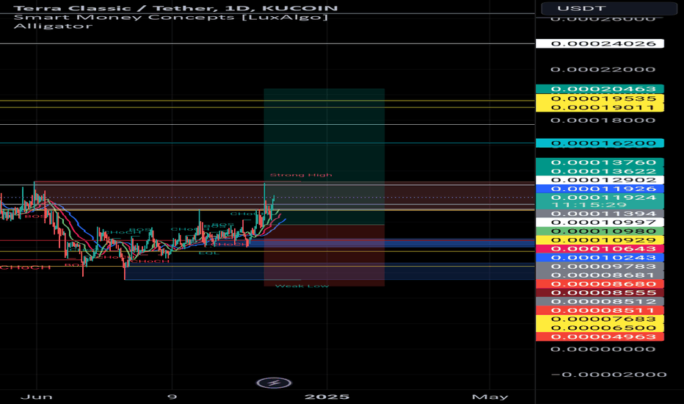Select the Smart Money Concepts [LuxAlgo] indicator label

click(170, 17)
